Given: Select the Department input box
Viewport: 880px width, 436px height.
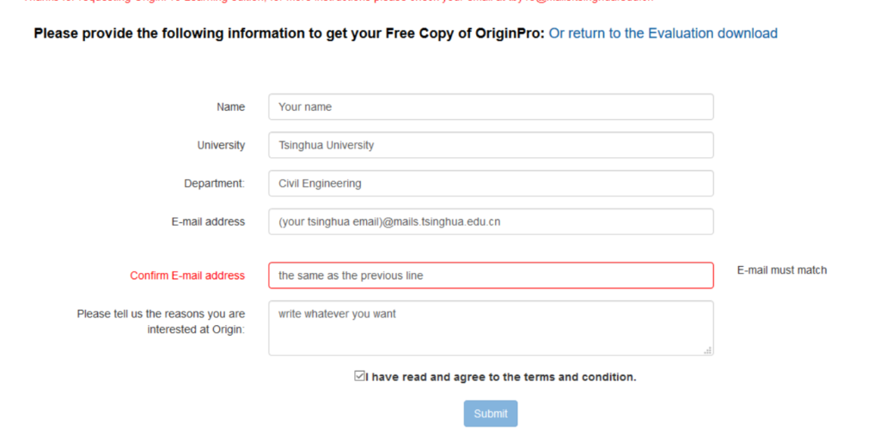Looking at the screenshot, I should click(491, 183).
